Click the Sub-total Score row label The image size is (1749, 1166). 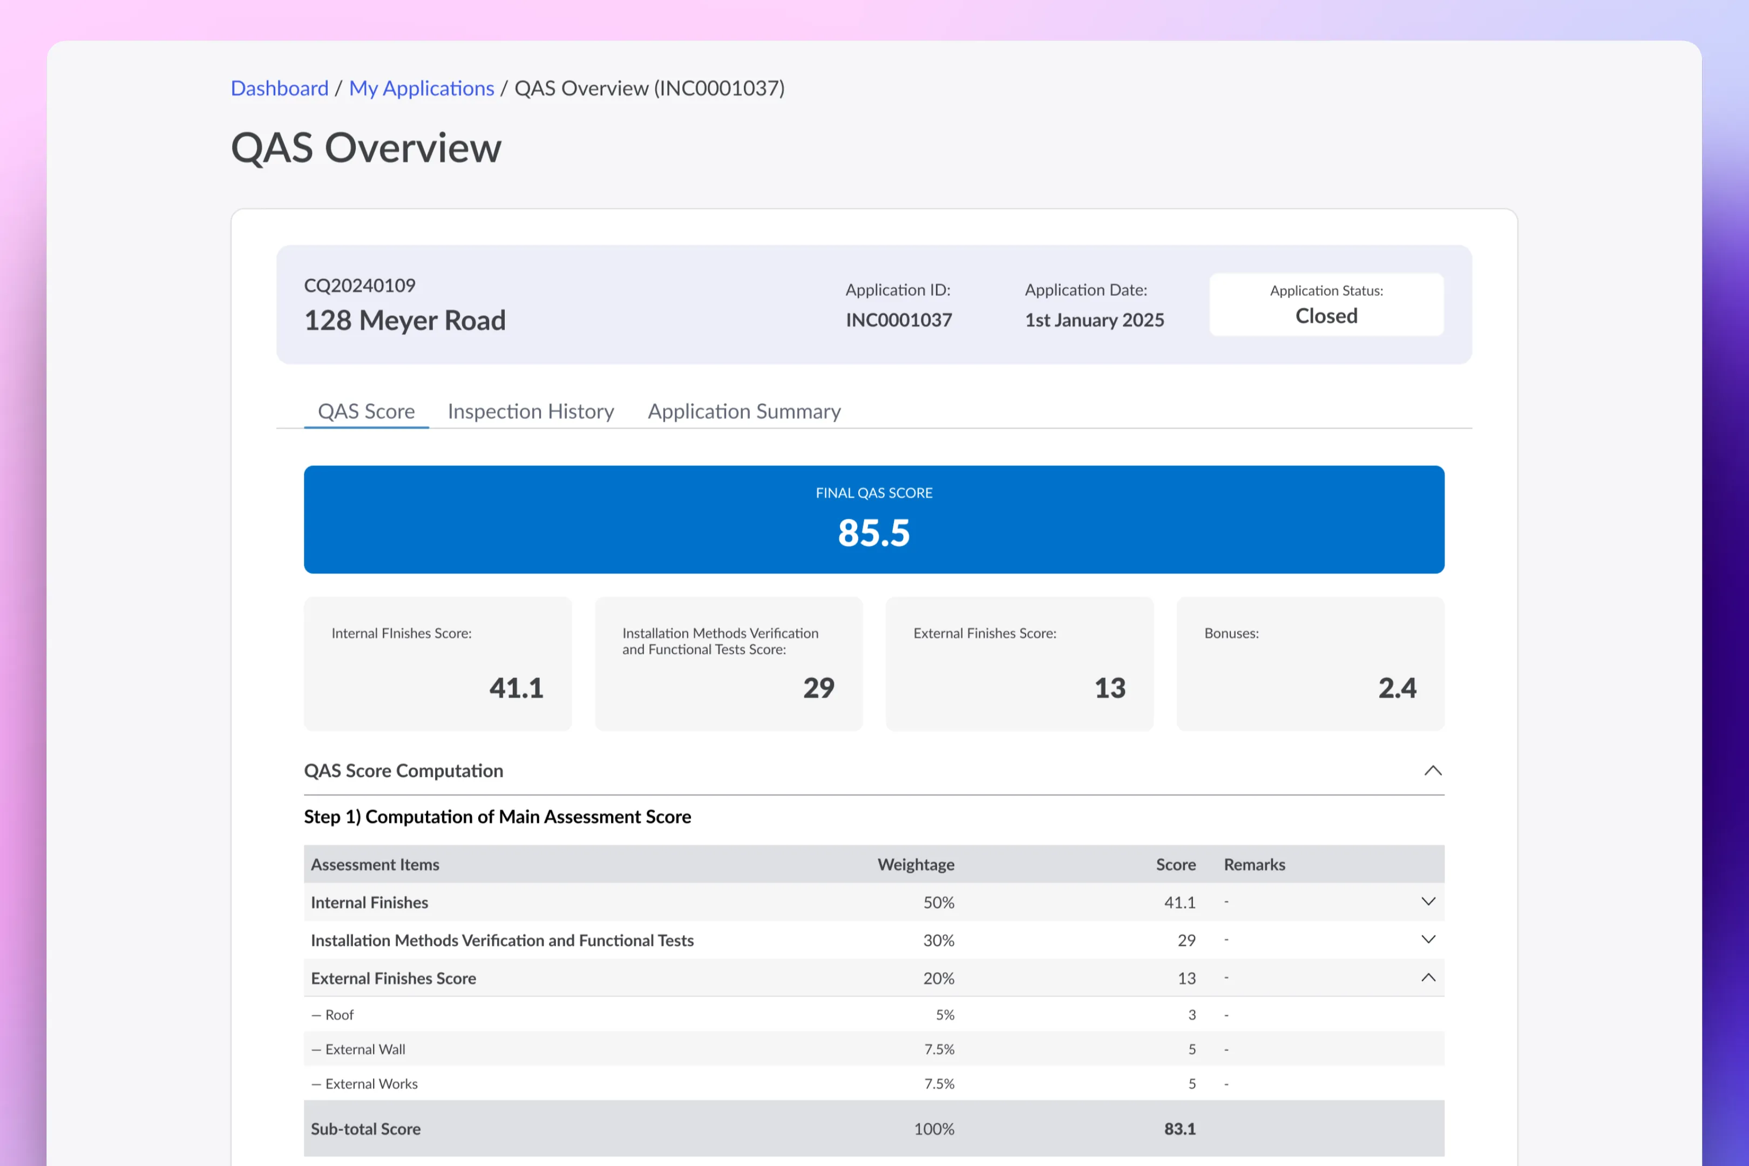pos(365,1128)
